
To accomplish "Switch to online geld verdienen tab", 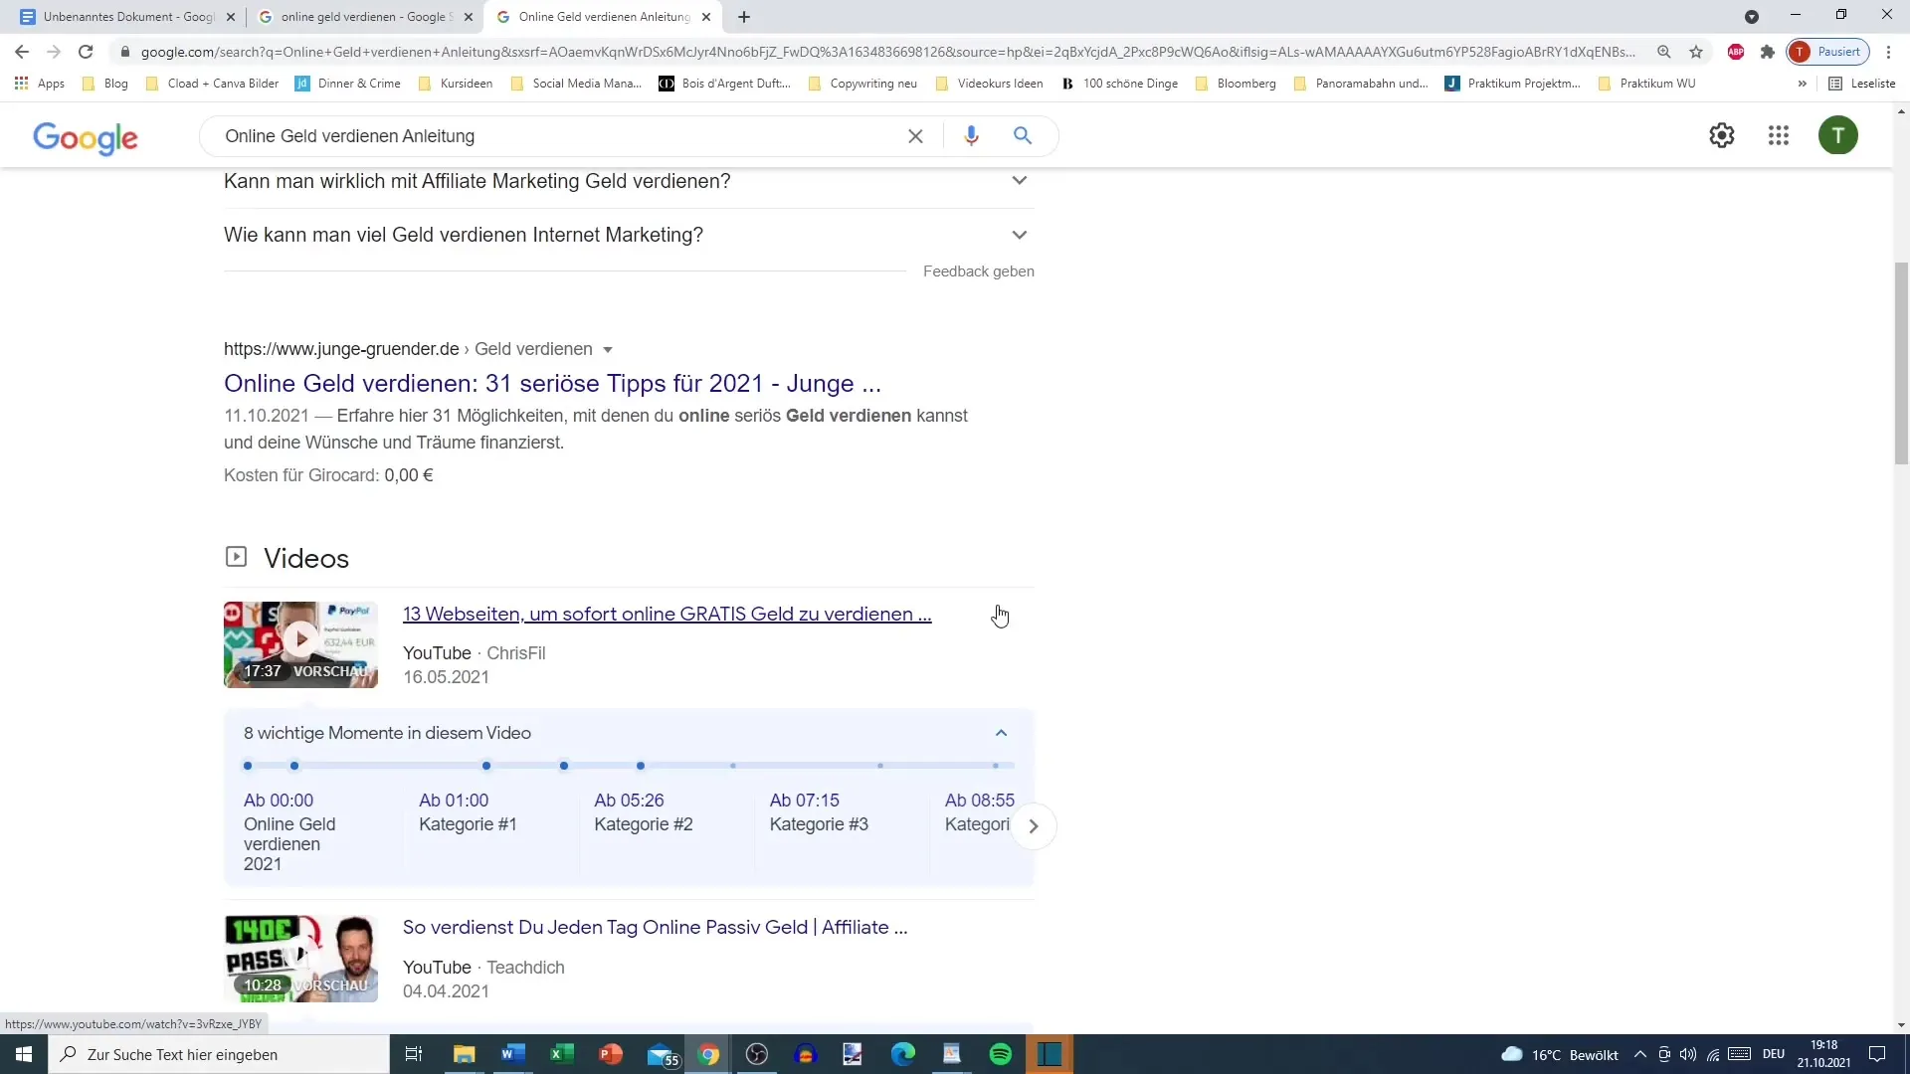I will (363, 17).
